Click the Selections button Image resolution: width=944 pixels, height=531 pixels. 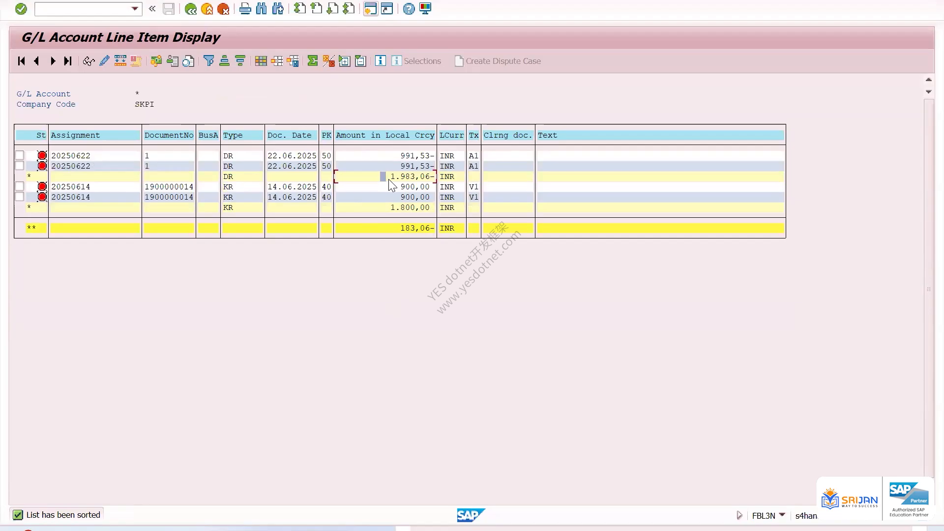416,61
